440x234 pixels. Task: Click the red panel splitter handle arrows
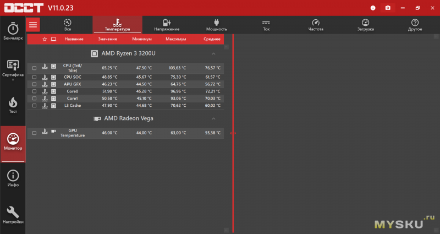pos(233,133)
